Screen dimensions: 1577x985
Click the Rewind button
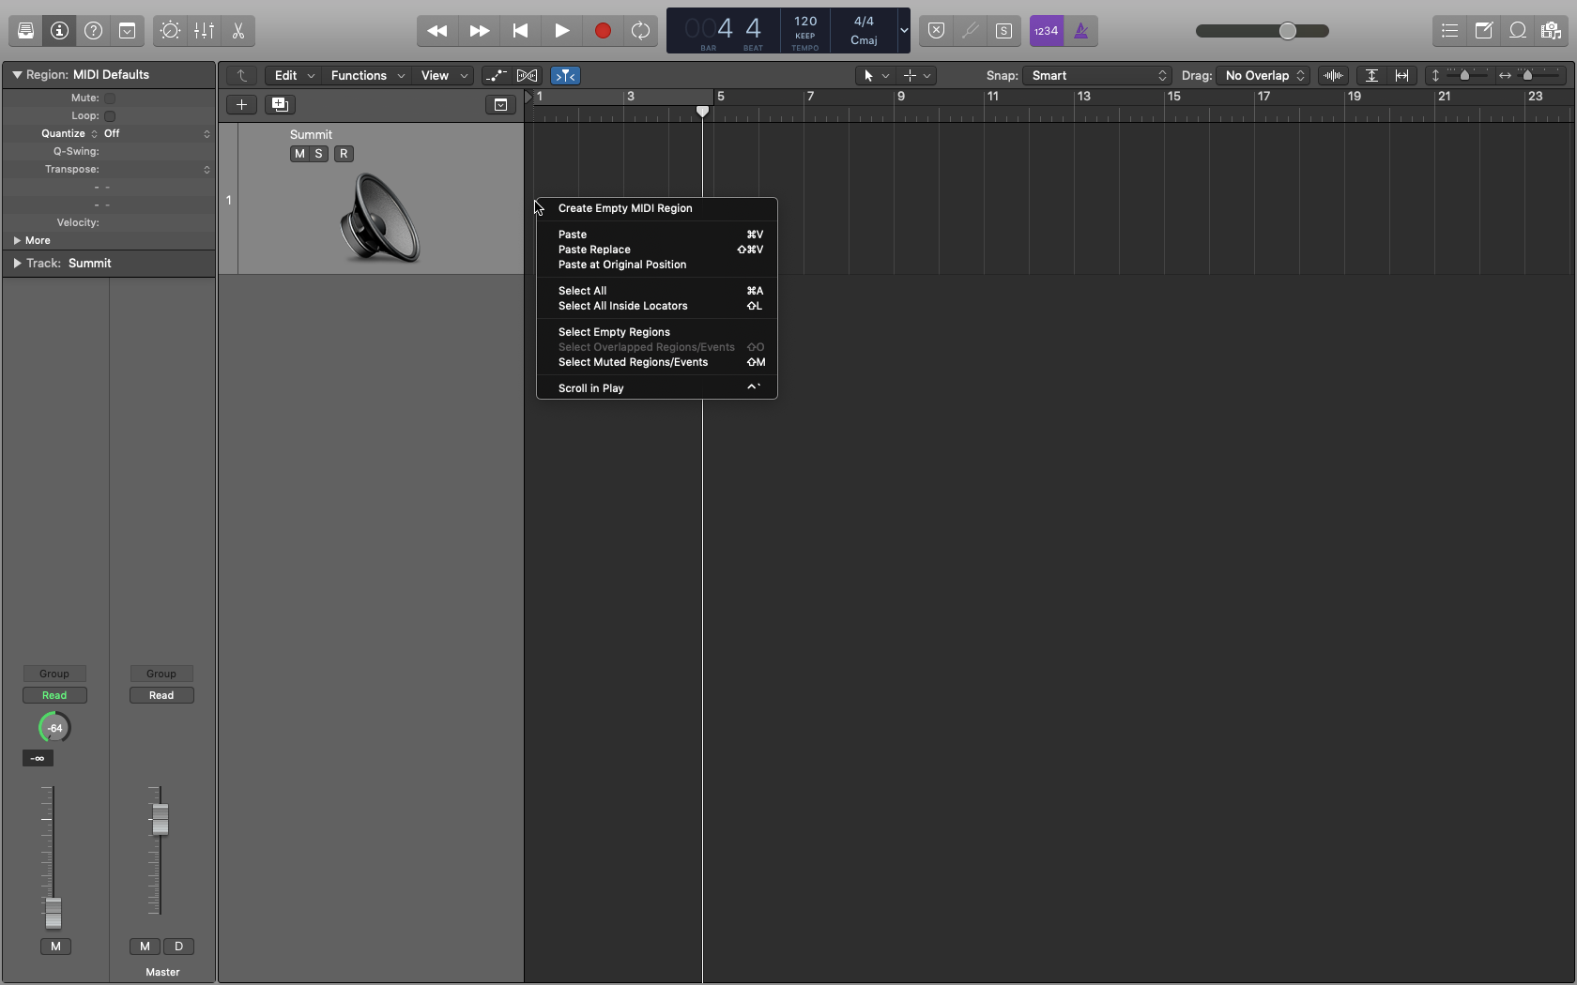click(x=437, y=31)
